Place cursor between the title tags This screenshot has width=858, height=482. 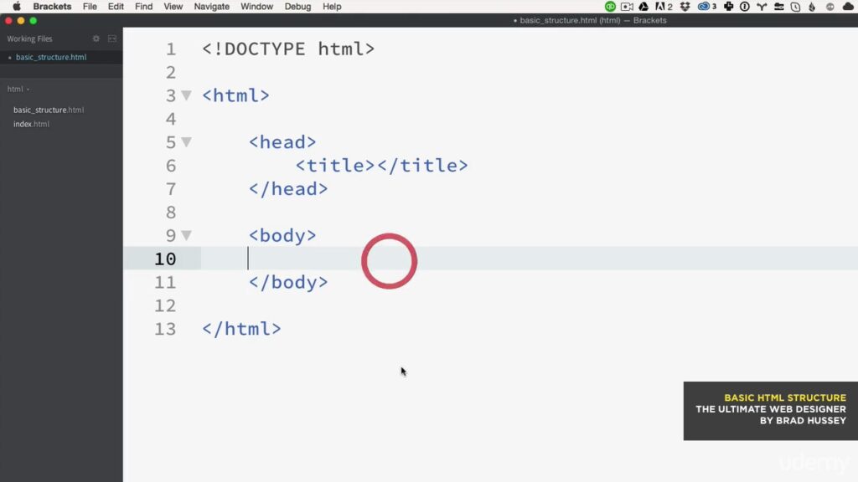tap(375, 166)
